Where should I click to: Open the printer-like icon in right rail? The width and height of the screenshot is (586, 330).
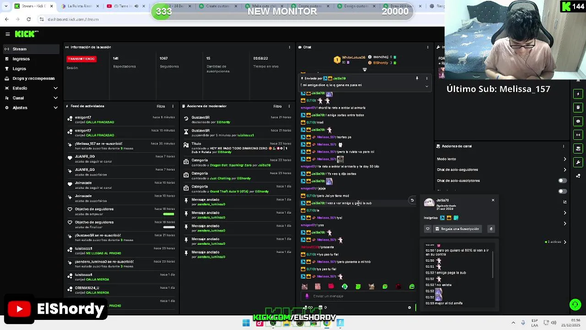tap(578, 148)
